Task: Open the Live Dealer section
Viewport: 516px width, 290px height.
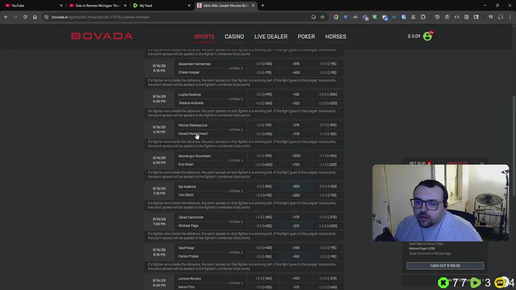Action: [x=271, y=37]
